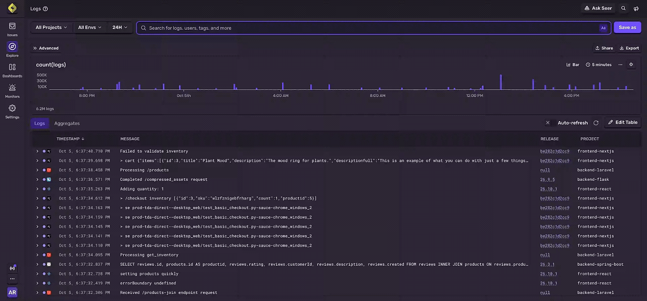647x301 pixels.
Task: Open the chart's three-dot menu
Action: [620, 65]
